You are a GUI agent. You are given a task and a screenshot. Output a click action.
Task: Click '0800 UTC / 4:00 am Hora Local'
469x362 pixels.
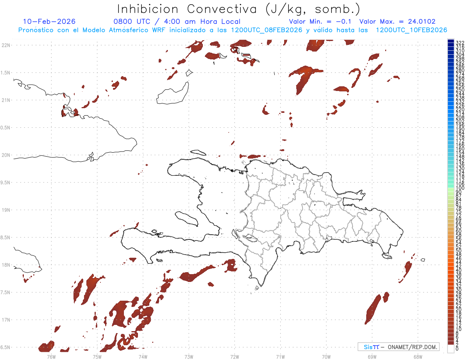[177, 22]
